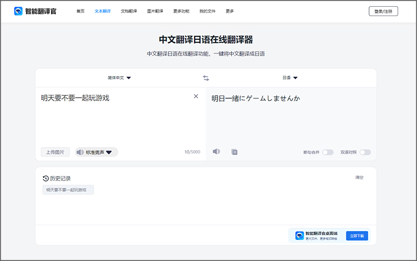The image size is (417, 261).
Task: Enable the 双语对照 switch
Action: pyautogui.click(x=365, y=152)
